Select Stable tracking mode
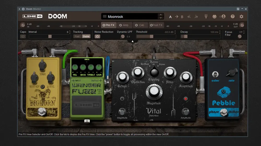The image size is (261, 146). tap(86, 36)
